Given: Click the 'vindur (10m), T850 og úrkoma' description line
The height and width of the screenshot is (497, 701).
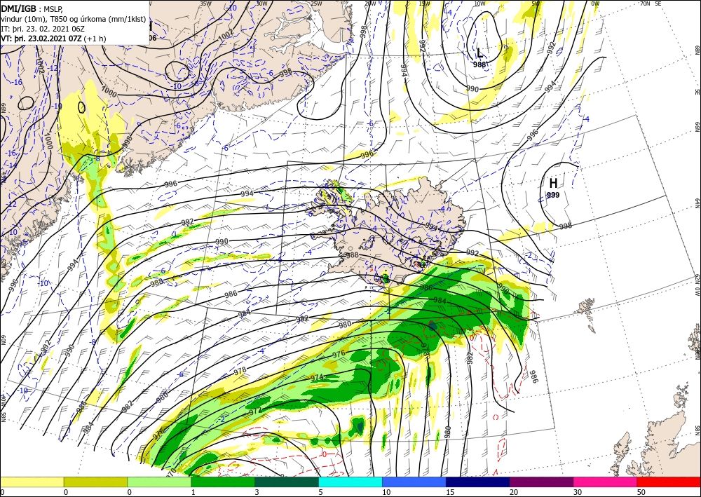Looking at the screenshot, I should tap(74, 18).
